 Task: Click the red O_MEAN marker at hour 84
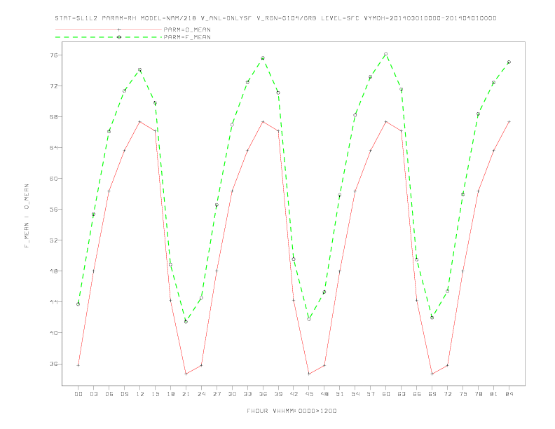tap(509, 121)
